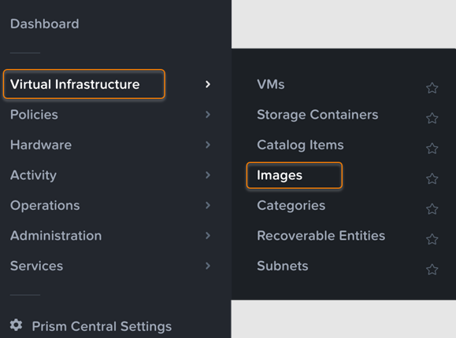Screen dimensions: 456x338
Task: Go to Storage Containers
Action: click(x=317, y=115)
